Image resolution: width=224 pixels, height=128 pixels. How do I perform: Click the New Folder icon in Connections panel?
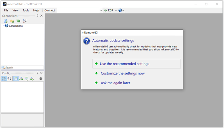[x=12, y=21]
